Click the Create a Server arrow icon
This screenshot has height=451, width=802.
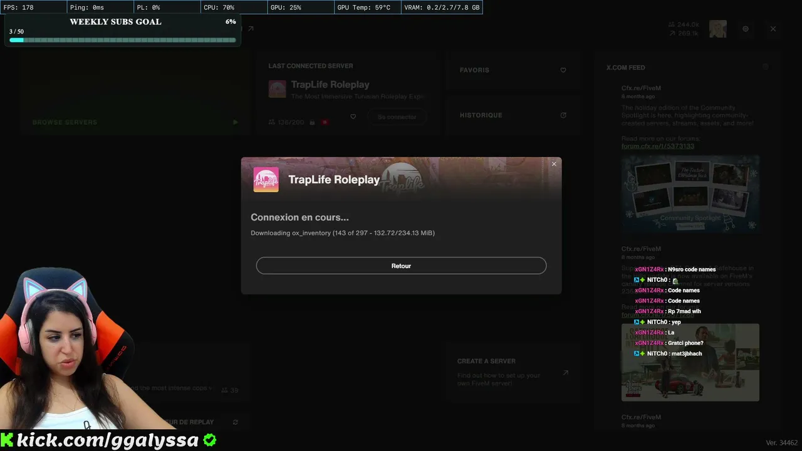pyautogui.click(x=566, y=372)
